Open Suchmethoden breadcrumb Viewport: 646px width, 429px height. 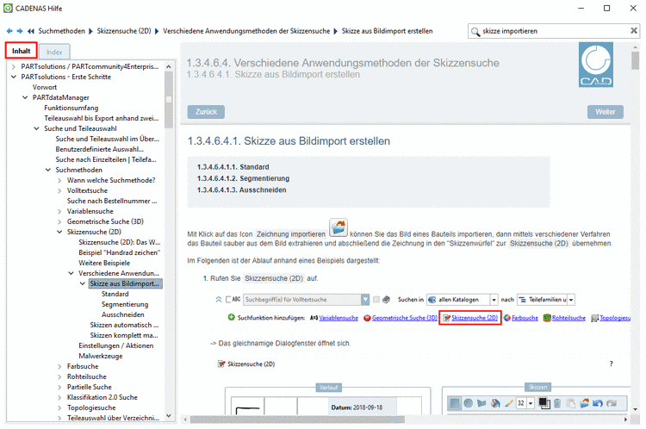[61, 31]
